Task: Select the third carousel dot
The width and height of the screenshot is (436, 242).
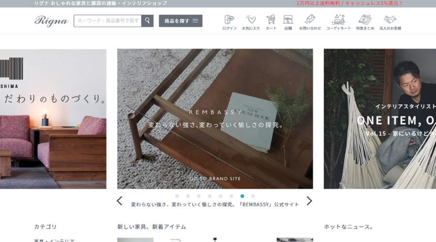Action: (x=199, y=196)
